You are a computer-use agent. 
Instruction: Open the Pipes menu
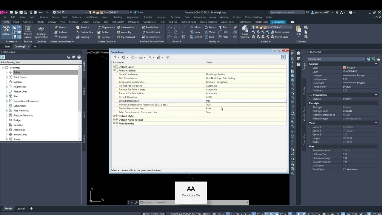(187, 17)
